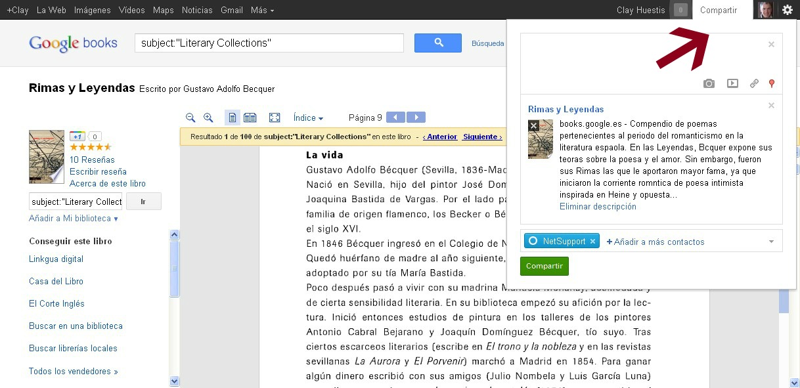Expand Añadir a Mi biblioteca dropdown
Viewport: 800px width, 388px height.
click(74, 218)
